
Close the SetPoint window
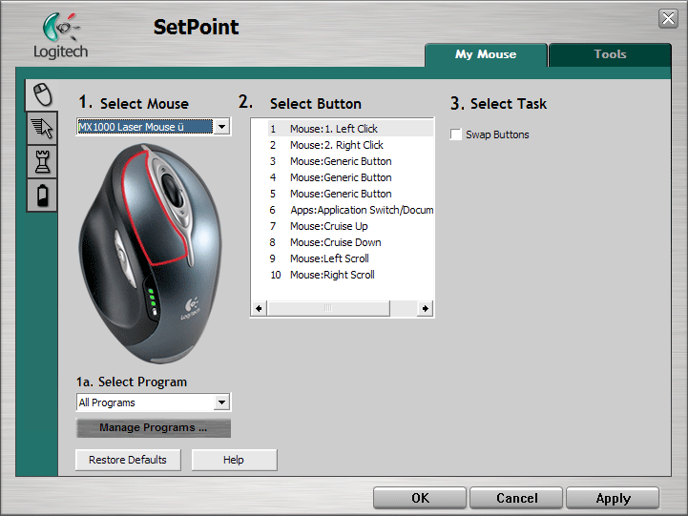(x=668, y=18)
